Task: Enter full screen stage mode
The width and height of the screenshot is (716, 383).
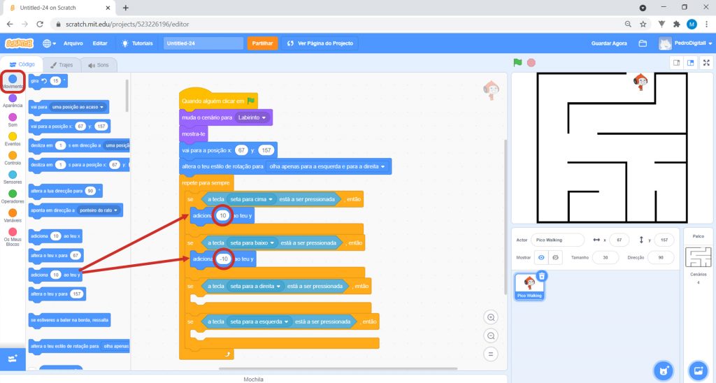Action: tap(706, 63)
